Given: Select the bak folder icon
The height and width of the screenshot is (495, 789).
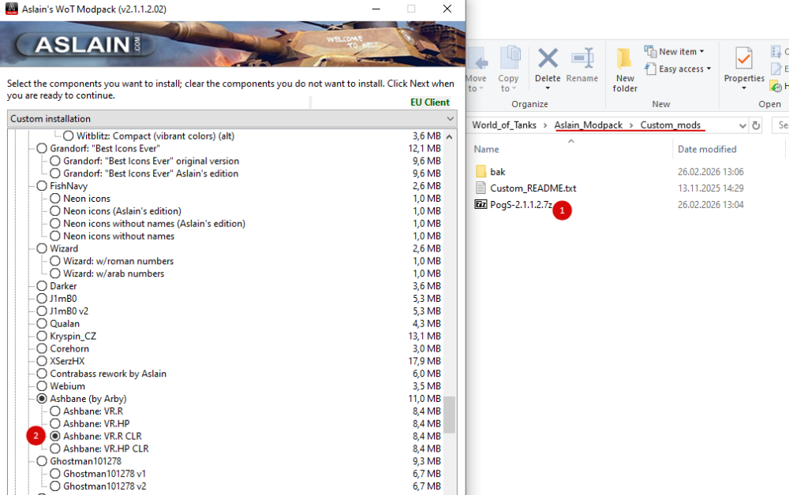Looking at the screenshot, I should (x=481, y=171).
